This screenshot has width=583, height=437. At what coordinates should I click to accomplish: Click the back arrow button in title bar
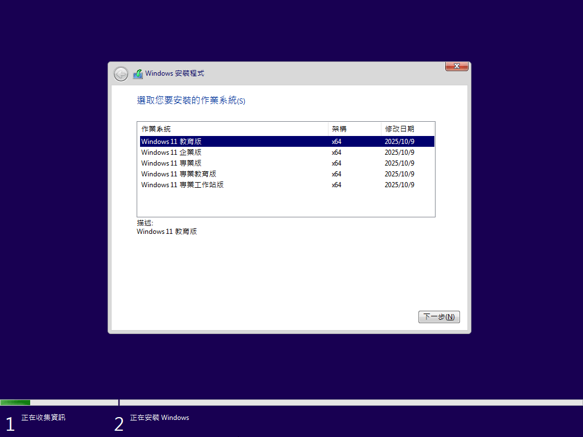coord(121,74)
